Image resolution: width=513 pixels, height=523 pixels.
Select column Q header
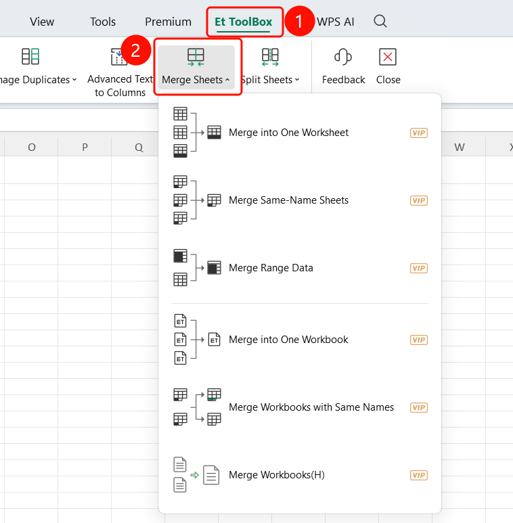(x=139, y=147)
